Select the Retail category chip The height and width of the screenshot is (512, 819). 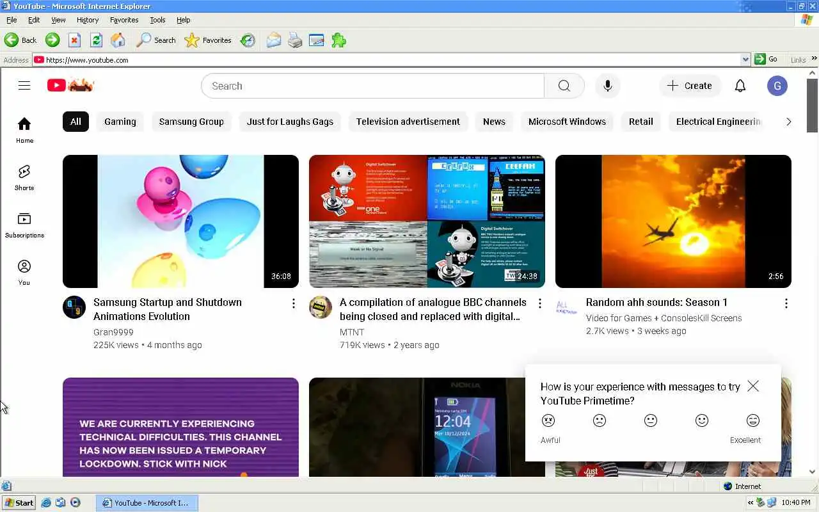click(640, 122)
